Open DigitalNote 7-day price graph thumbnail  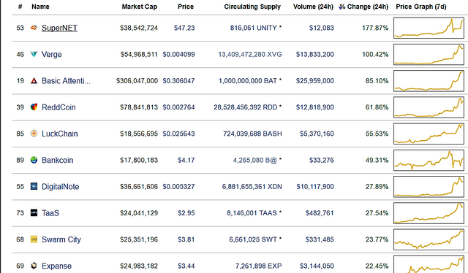click(429, 187)
